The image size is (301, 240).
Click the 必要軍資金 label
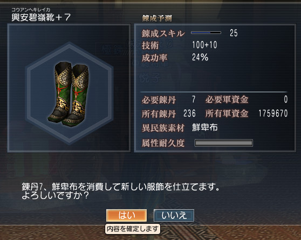point(227,99)
